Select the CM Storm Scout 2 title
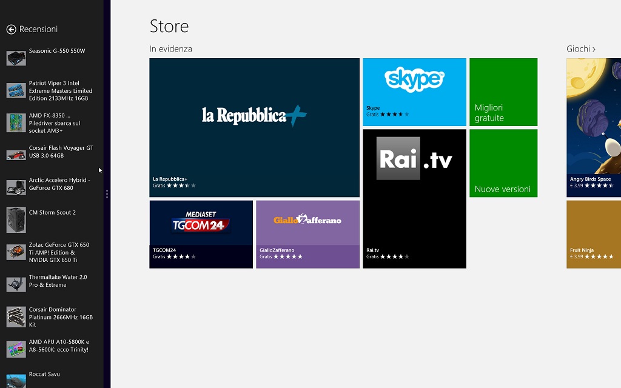This screenshot has width=621, height=388. [52, 213]
